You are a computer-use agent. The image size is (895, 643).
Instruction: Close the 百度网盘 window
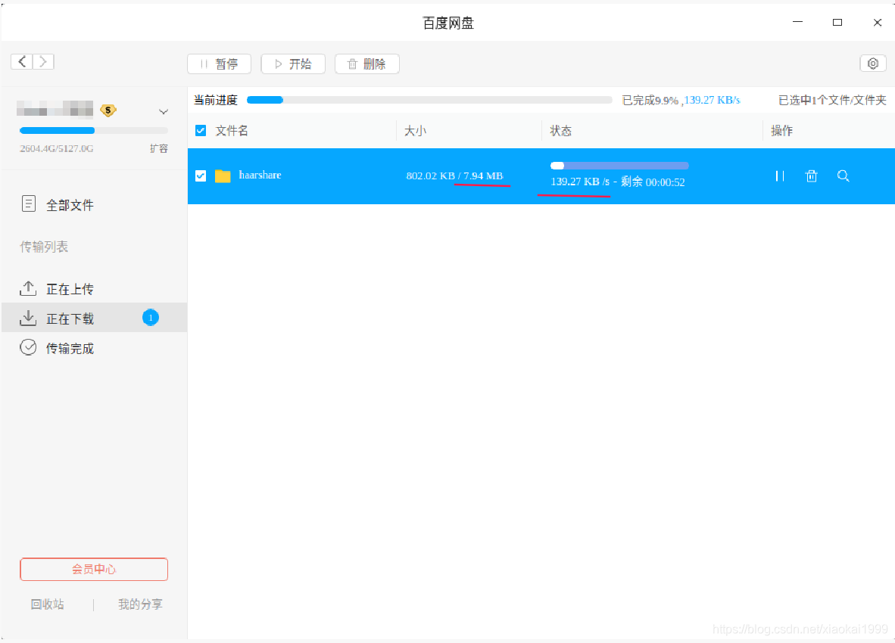tap(878, 22)
